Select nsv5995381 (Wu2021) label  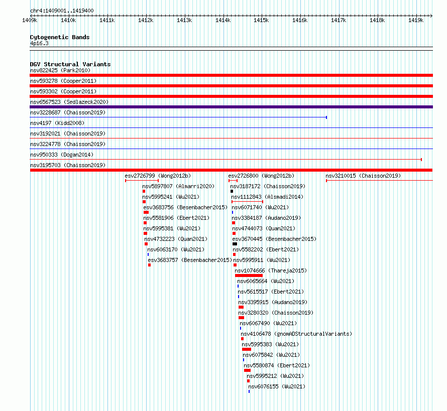172,228
